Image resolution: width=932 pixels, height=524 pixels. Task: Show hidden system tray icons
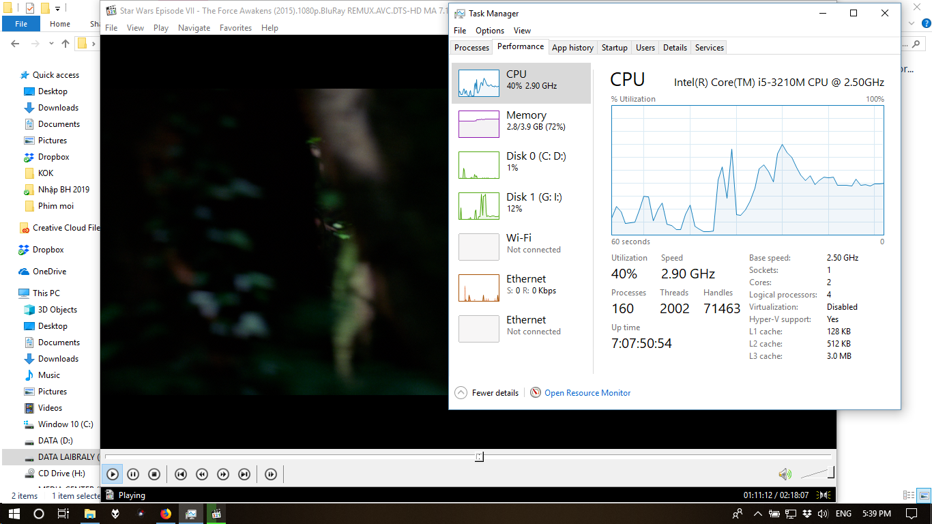coord(757,513)
